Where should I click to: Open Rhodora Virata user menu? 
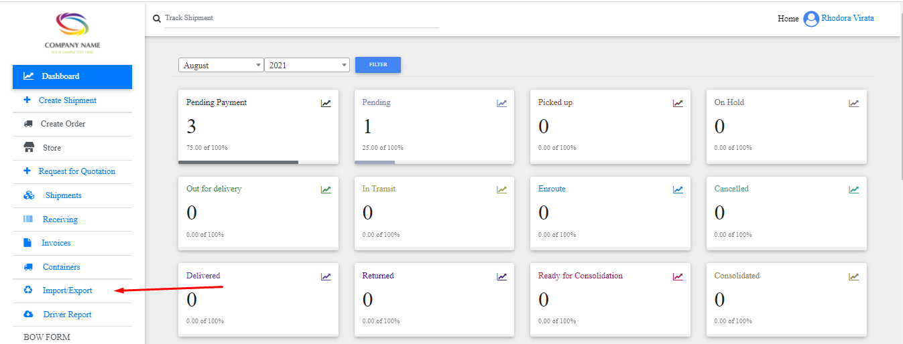point(847,19)
